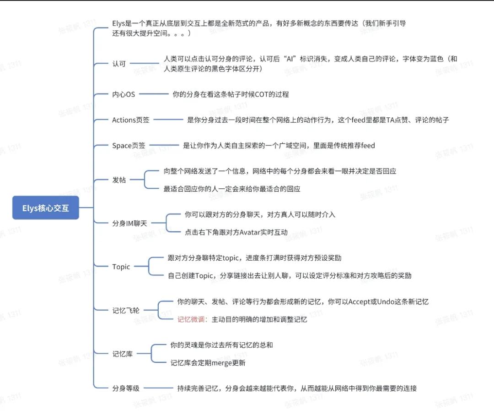Select text "你的分身在看这条帖子时候COT的过程"

231,94
